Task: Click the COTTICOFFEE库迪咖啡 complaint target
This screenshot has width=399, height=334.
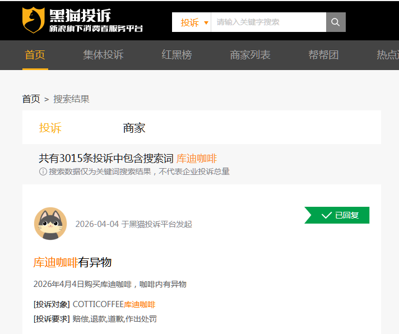Action: pyautogui.click(x=114, y=304)
